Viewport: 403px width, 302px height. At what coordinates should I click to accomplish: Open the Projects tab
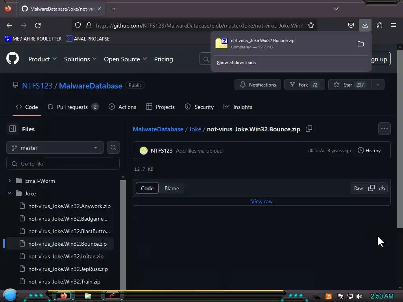pos(161,107)
